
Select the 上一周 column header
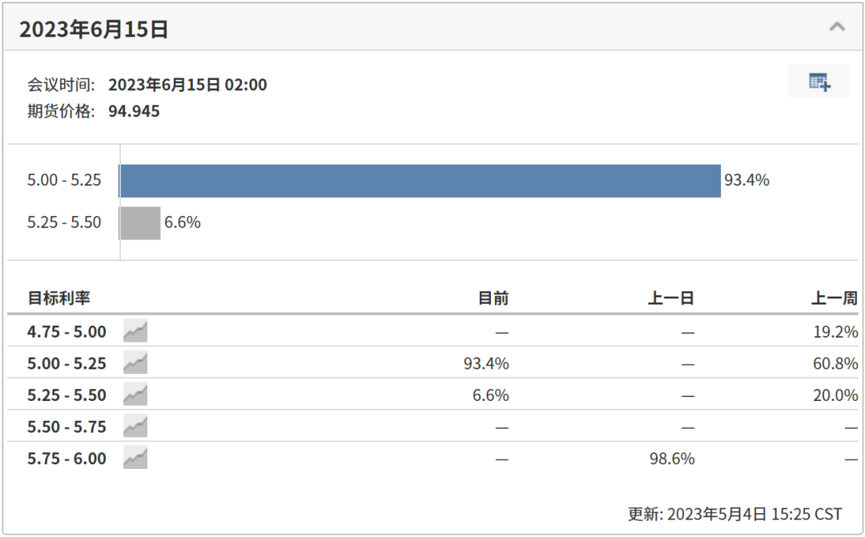(834, 299)
